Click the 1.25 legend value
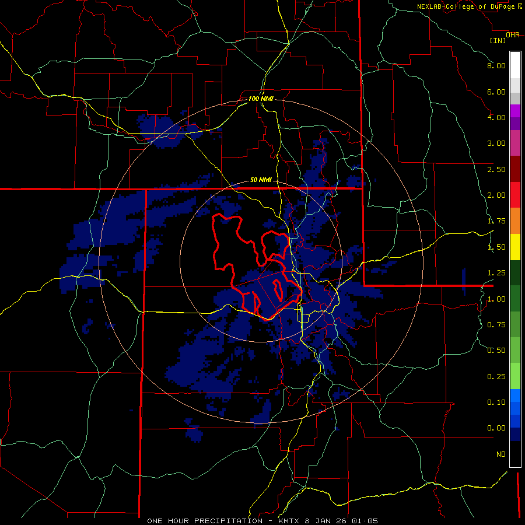The height and width of the screenshot is (525, 525). click(496, 273)
